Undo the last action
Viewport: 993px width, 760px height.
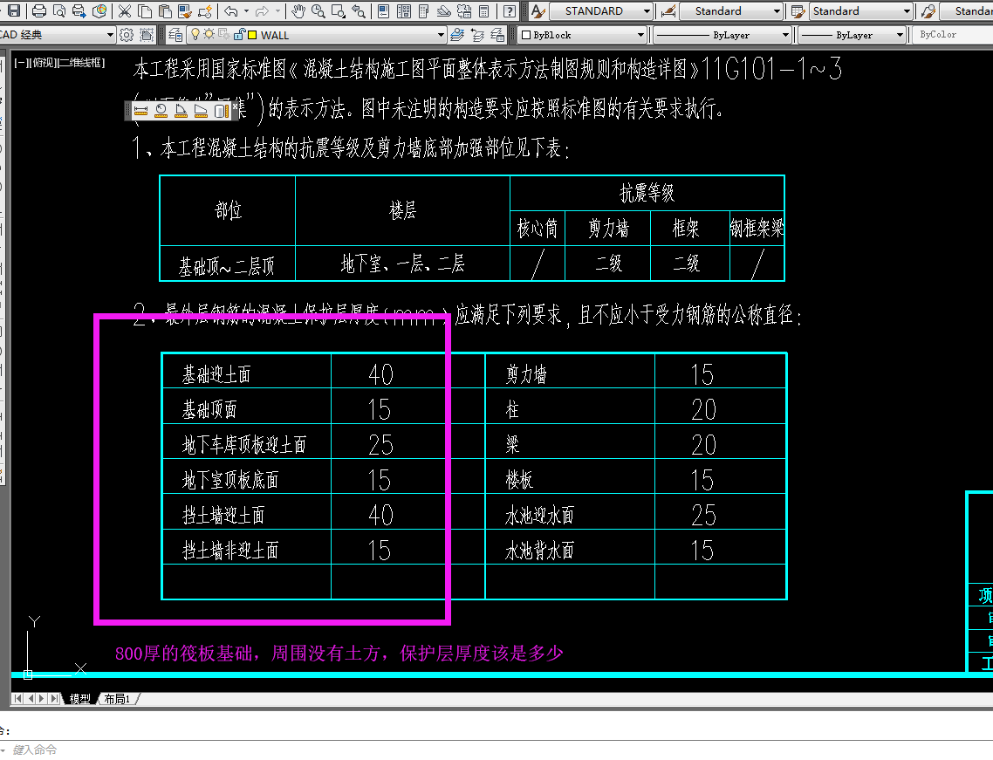pyautogui.click(x=231, y=10)
